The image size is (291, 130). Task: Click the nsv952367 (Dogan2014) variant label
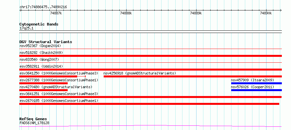(40, 46)
